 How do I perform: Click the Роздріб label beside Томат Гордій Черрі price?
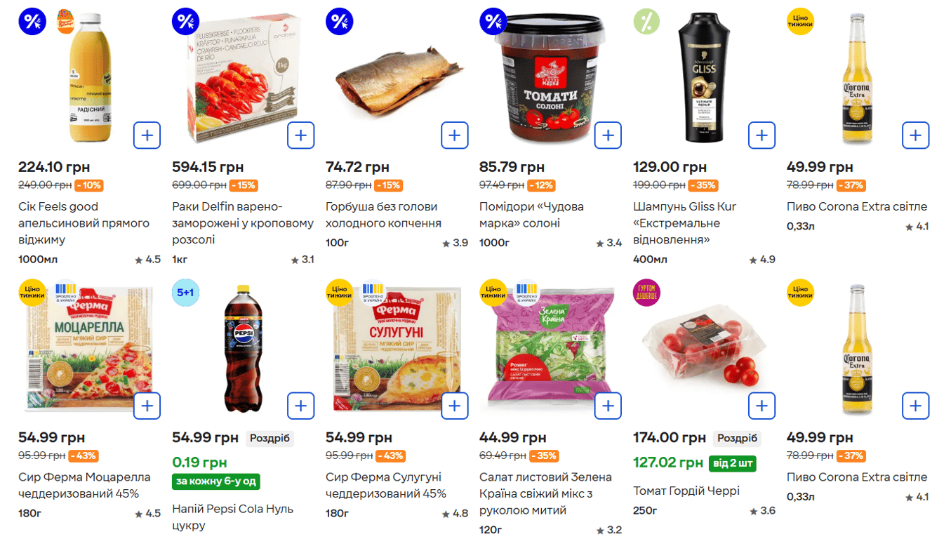tap(738, 438)
